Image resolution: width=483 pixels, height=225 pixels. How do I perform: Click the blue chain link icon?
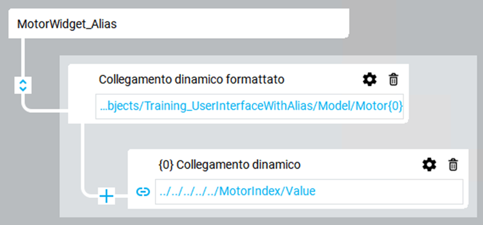[x=143, y=192]
